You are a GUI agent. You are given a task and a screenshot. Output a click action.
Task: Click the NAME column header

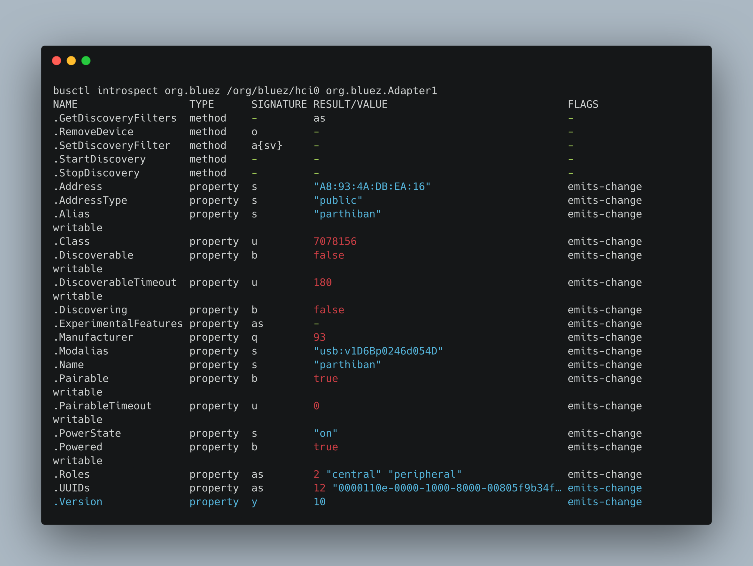(x=65, y=104)
